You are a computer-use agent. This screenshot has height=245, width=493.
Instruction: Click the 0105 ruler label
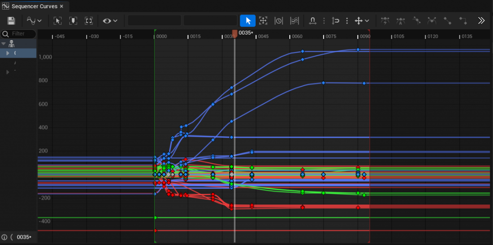pos(399,37)
